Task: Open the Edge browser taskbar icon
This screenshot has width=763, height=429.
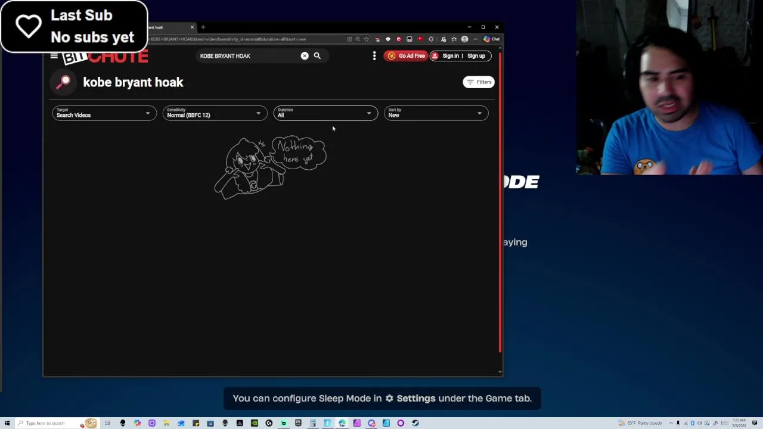Action: (x=342, y=423)
